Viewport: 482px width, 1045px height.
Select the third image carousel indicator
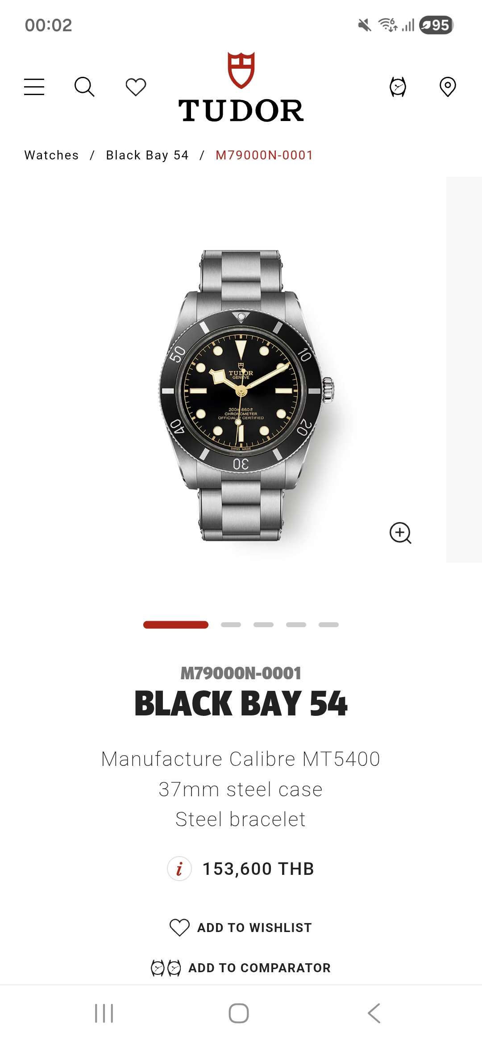coord(263,625)
